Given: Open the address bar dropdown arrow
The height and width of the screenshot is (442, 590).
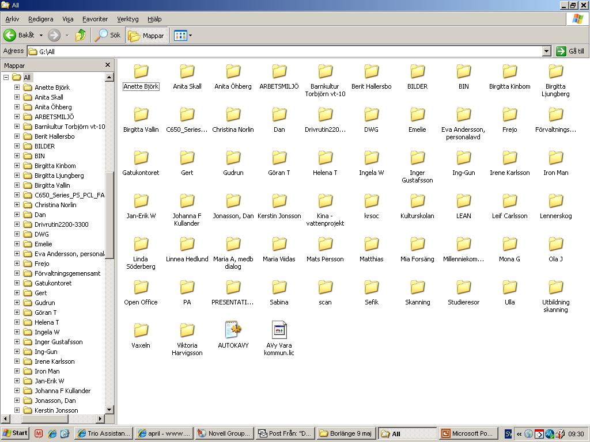Looking at the screenshot, I should 547,51.
